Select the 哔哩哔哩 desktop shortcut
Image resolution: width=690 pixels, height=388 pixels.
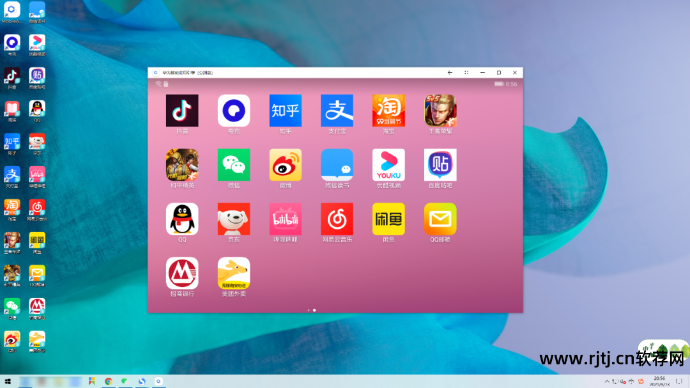pos(37,178)
